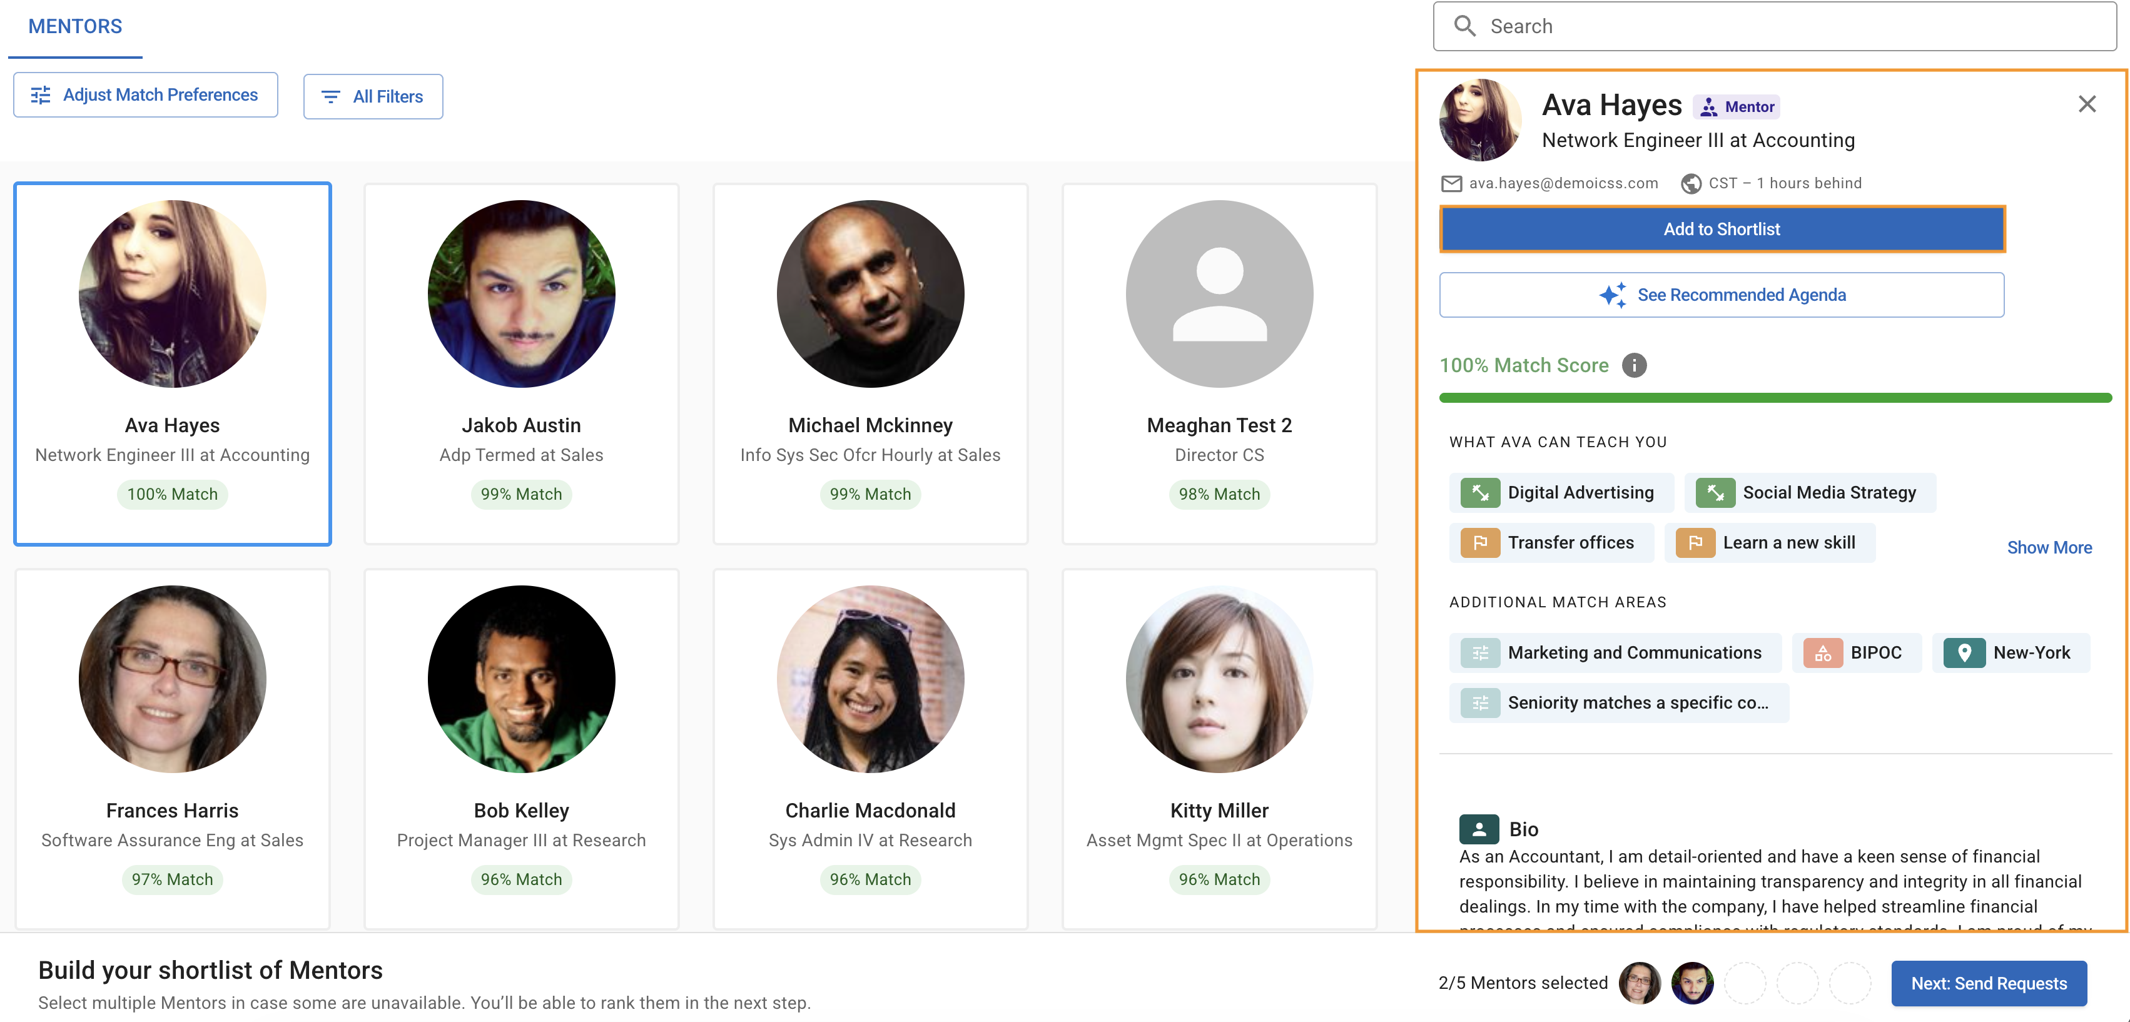Click the BIPOC tag icon
2130x1022 pixels.
tap(1822, 653)
